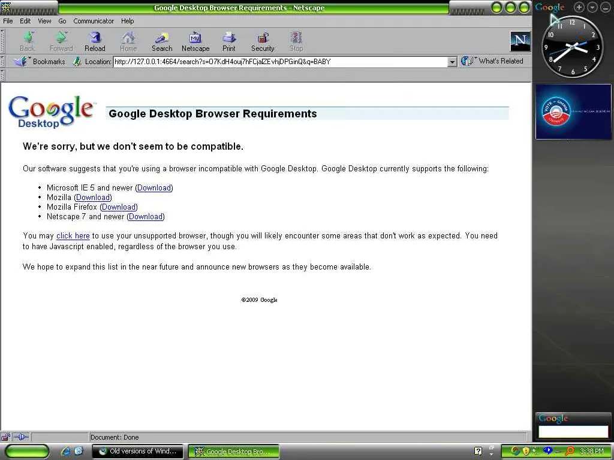Viewport: 614px width, 460px height.
Task: Open the Search toolbar button
Action: (162, 42)
